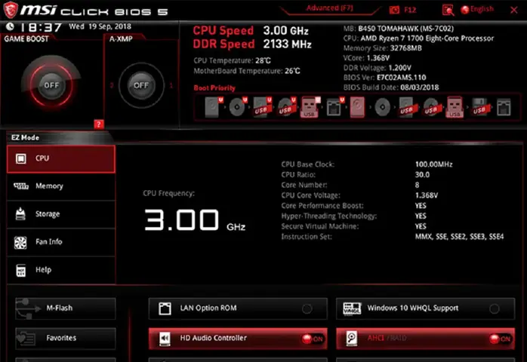This screenshot has width=527, height=362.
Task: Take a screenshot with the F12 camera icon
Action: [x=394, y=10]
